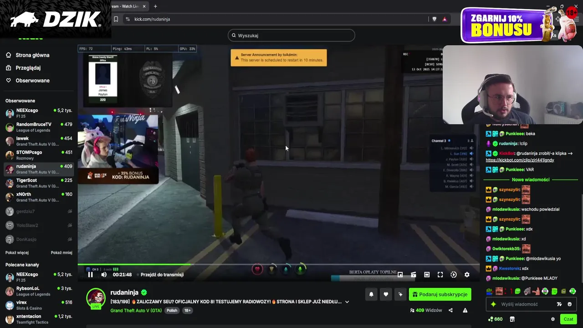Screen dimensions: 583x328
Task: Open the chat shop storefront icon
Action: (x=512, y=319)
